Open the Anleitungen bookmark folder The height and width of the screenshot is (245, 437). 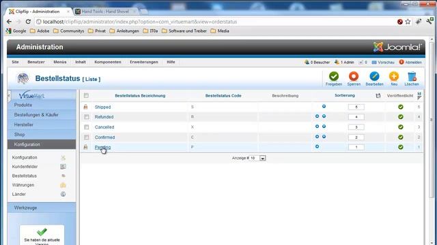[x=124, y=31]
